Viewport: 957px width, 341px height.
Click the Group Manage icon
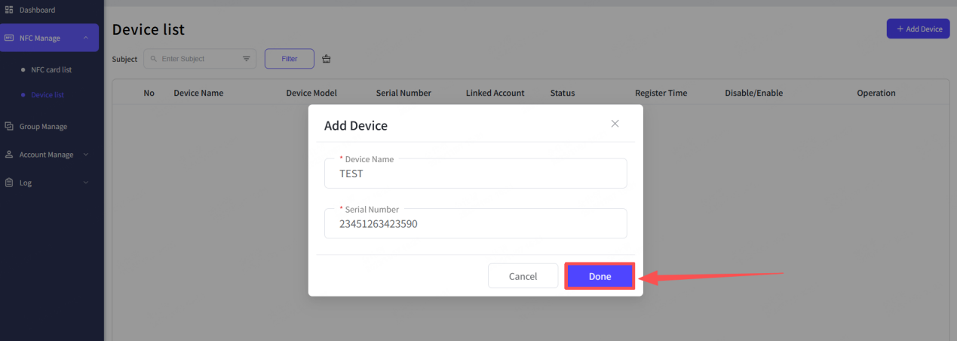click(x=9, y=127)
